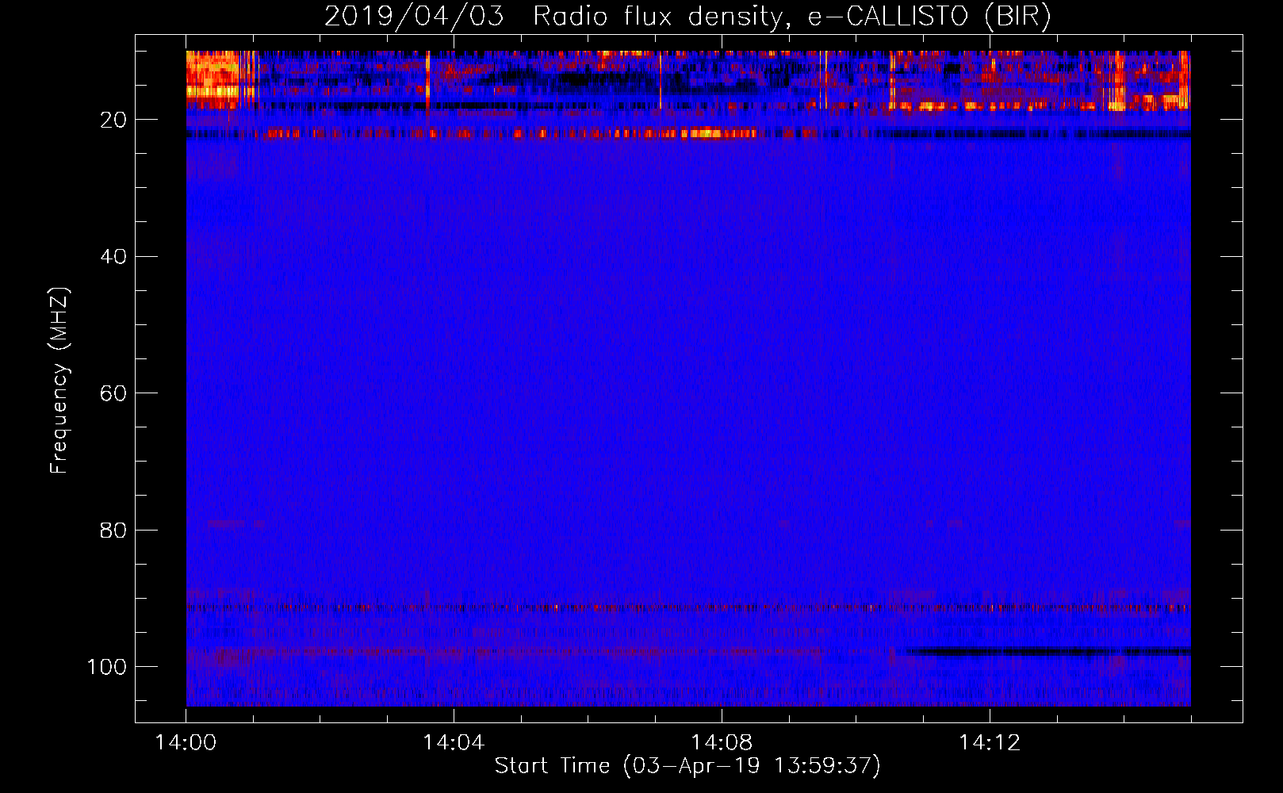Viewport: 1283px width, 793px height.
Task: Click the '100' frequency tick label
Action: [106, 667]
